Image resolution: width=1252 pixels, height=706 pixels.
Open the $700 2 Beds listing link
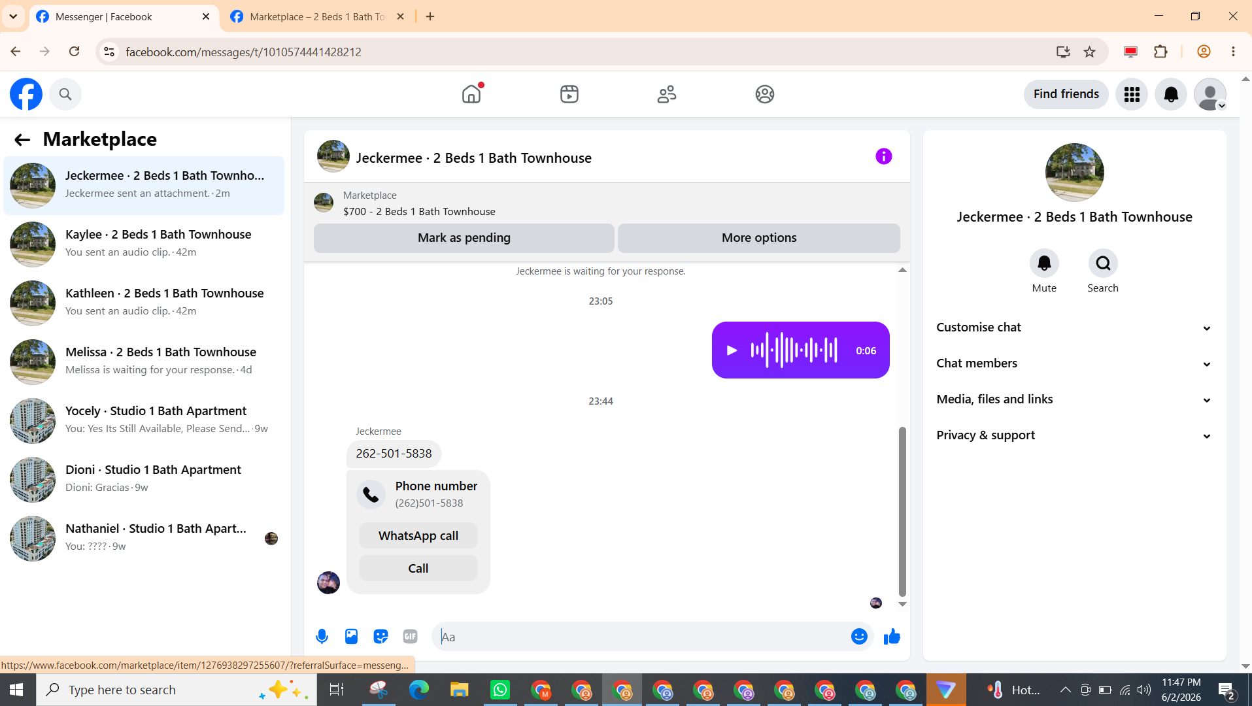[419, 211]
